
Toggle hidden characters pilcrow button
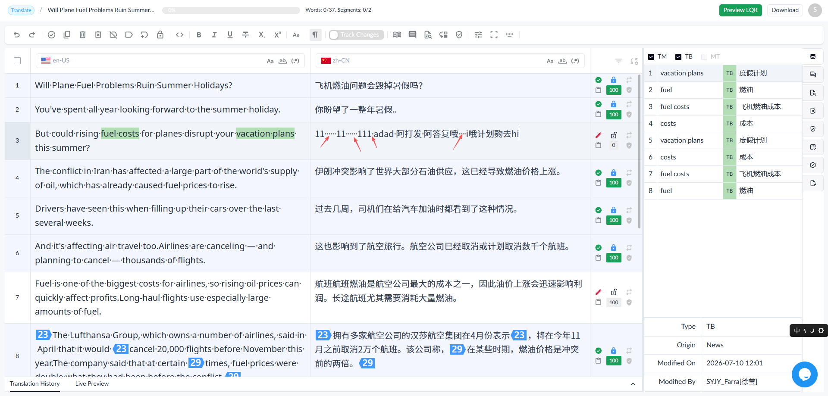315,35
